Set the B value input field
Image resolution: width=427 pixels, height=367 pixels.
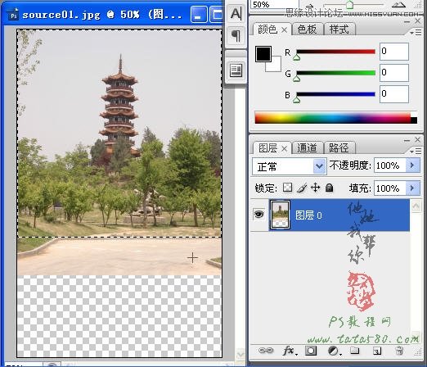click(x=393, y=94)
